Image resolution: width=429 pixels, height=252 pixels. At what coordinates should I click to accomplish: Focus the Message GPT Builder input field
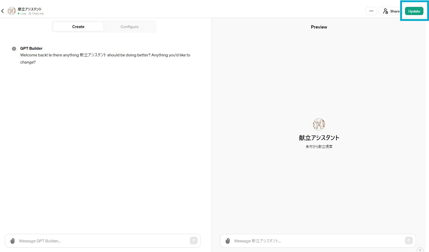pyautogui.click(x=102, y=241)
